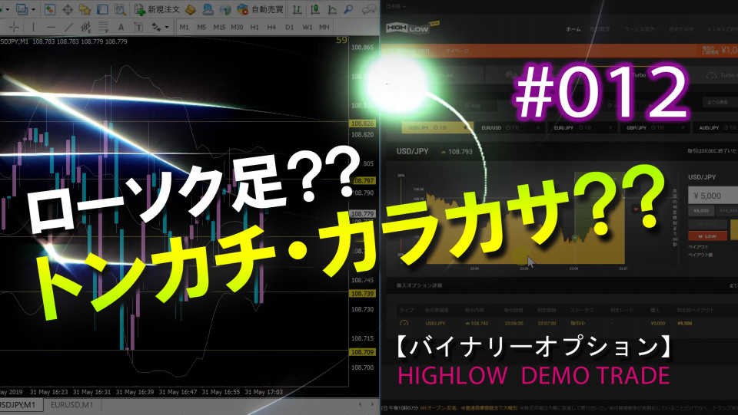Screen dimensions: 738x415
Task: Select the H1 timeframe
Action: [x=254, y=27]
